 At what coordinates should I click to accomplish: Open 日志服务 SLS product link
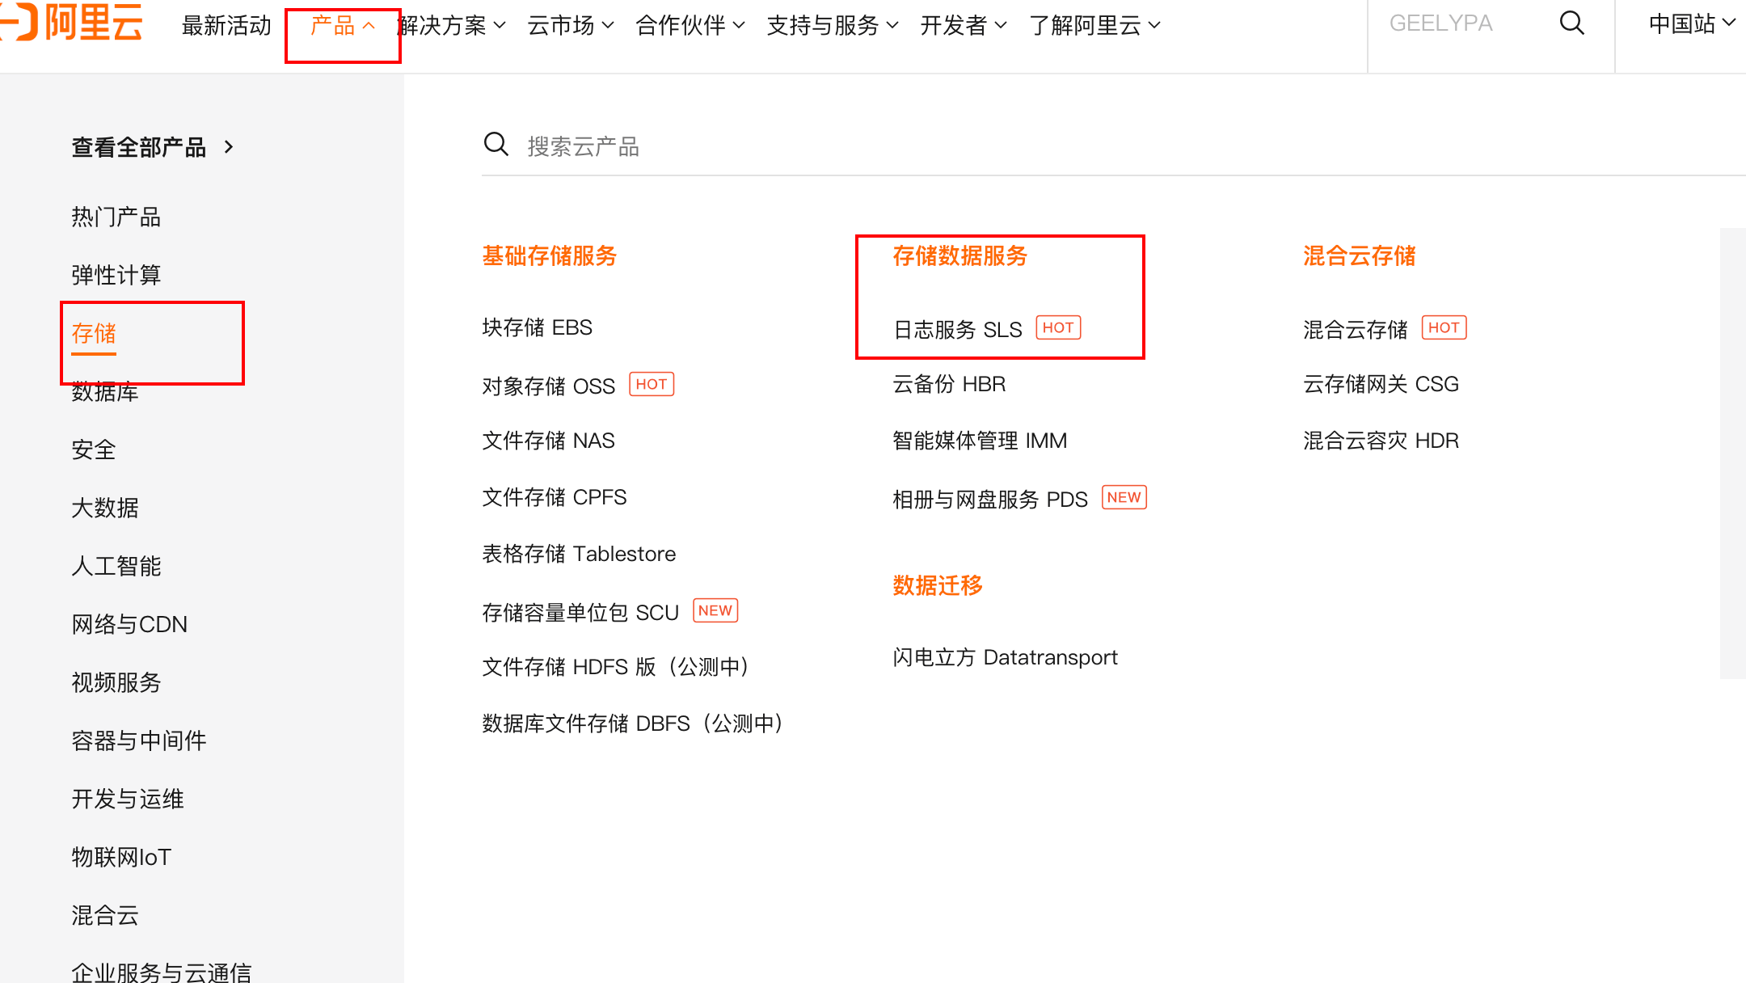(x=958, y=329)
